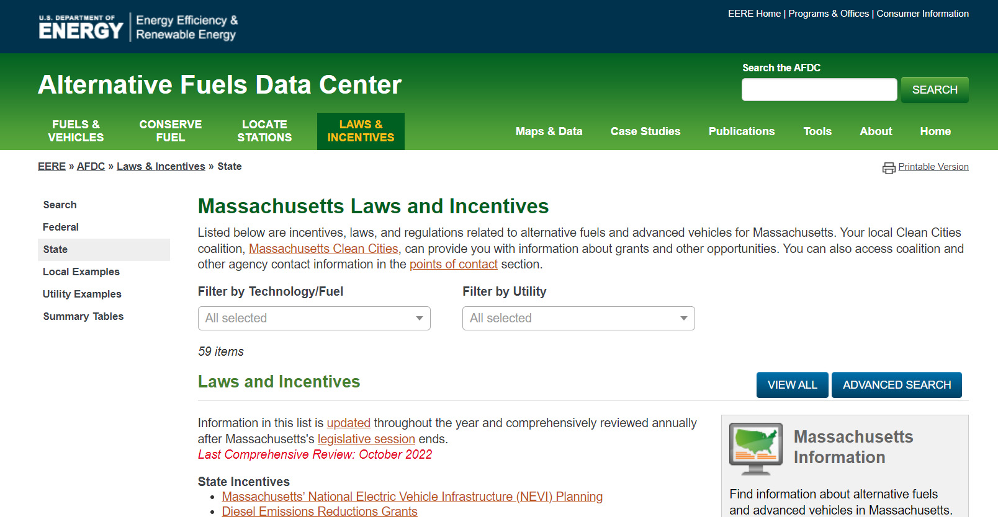Select Search in the left sidebar
The image size is (998, 517).
pyautogui.click(x=60, y=205)
